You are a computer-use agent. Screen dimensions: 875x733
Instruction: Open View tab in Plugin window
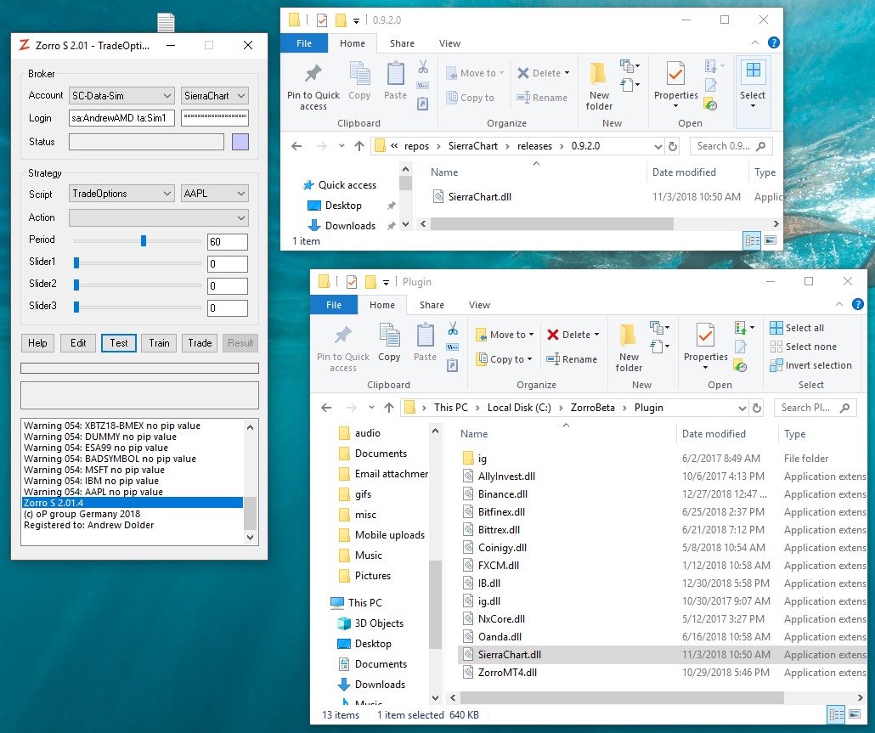[x=479, y=305]
